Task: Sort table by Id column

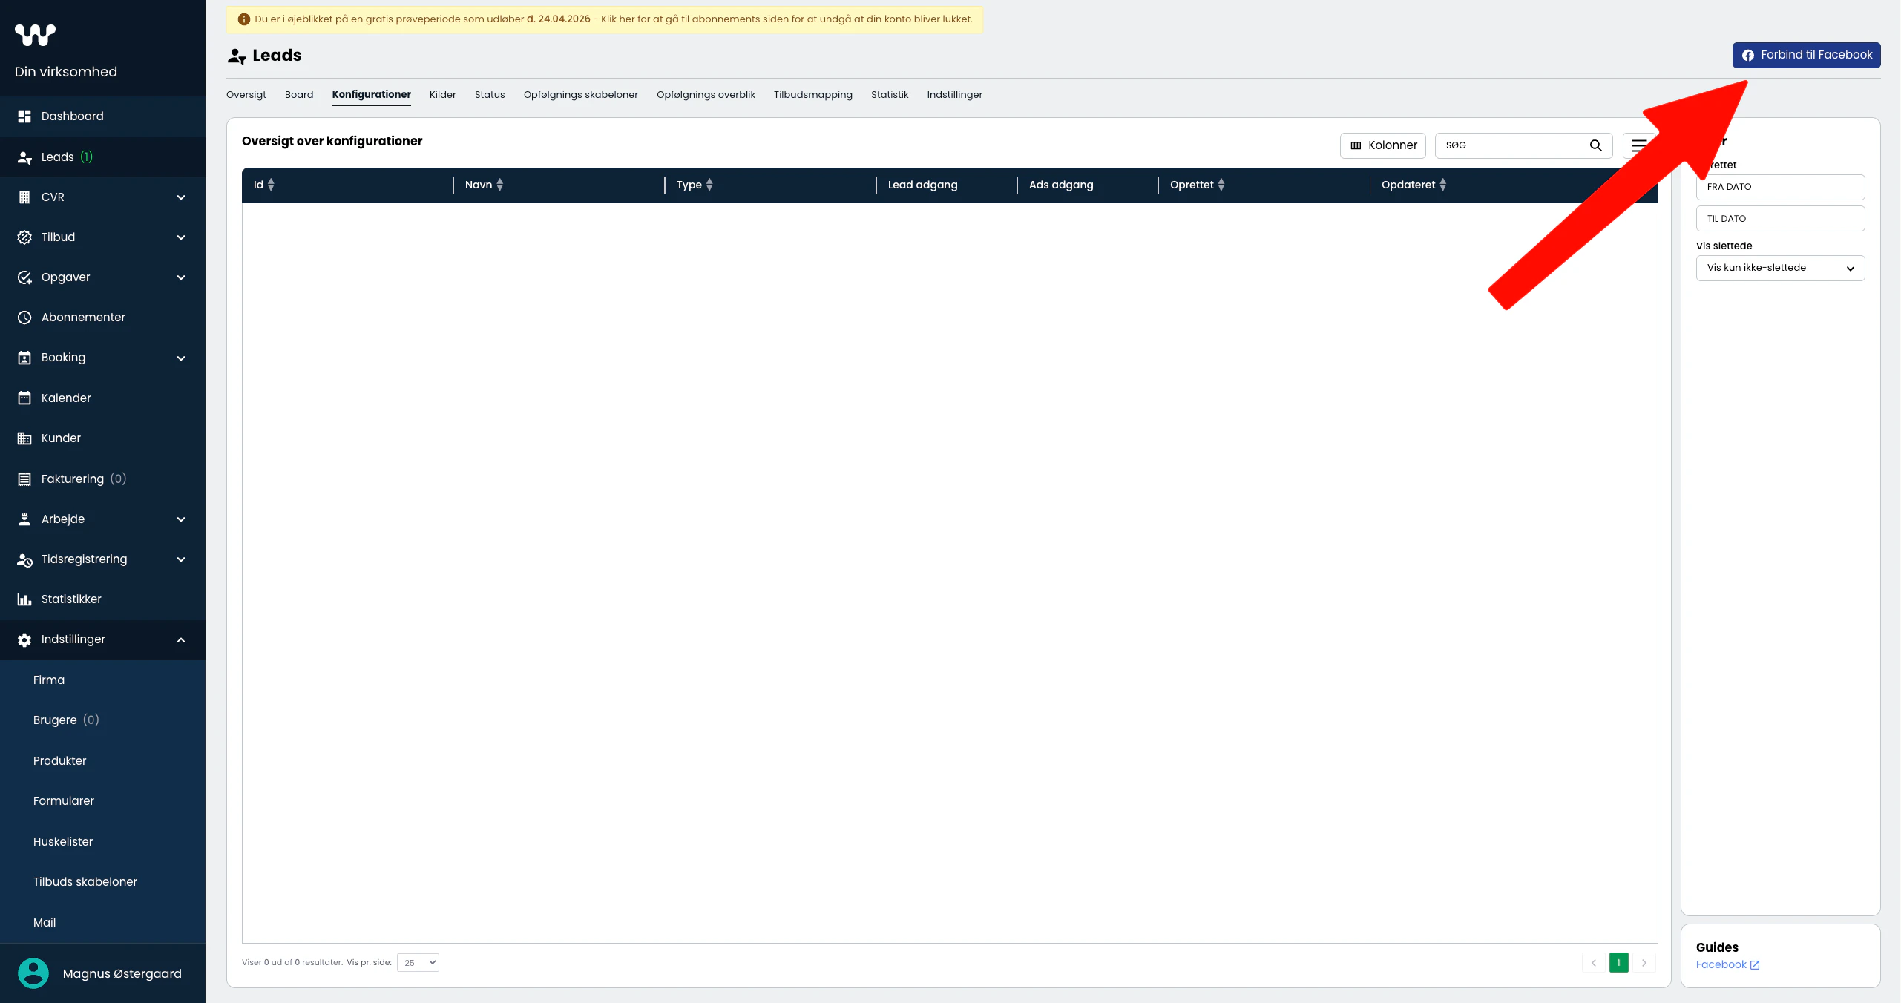Action: (271, 185)
